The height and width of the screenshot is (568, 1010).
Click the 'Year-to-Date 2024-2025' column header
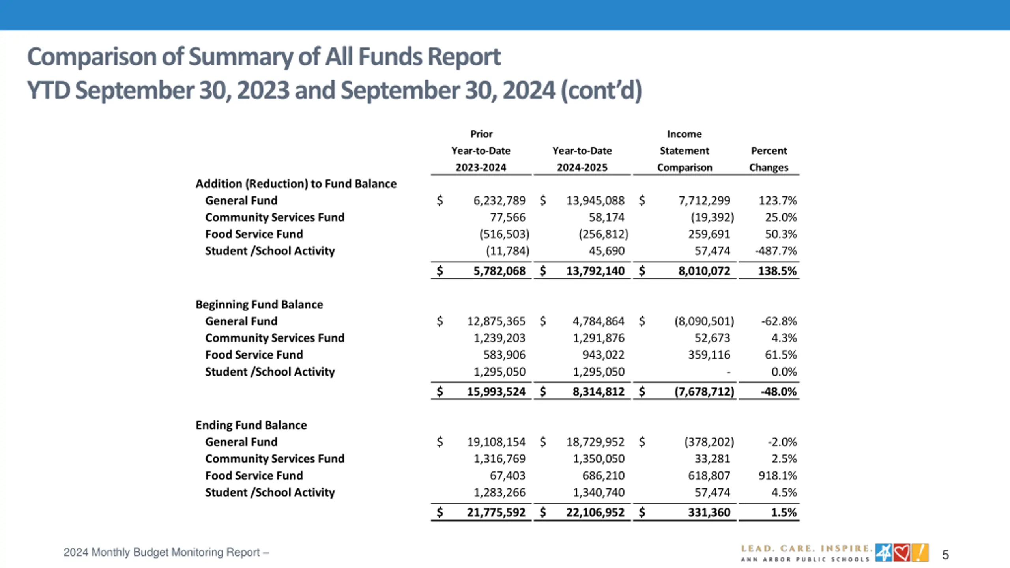[582, 159]
